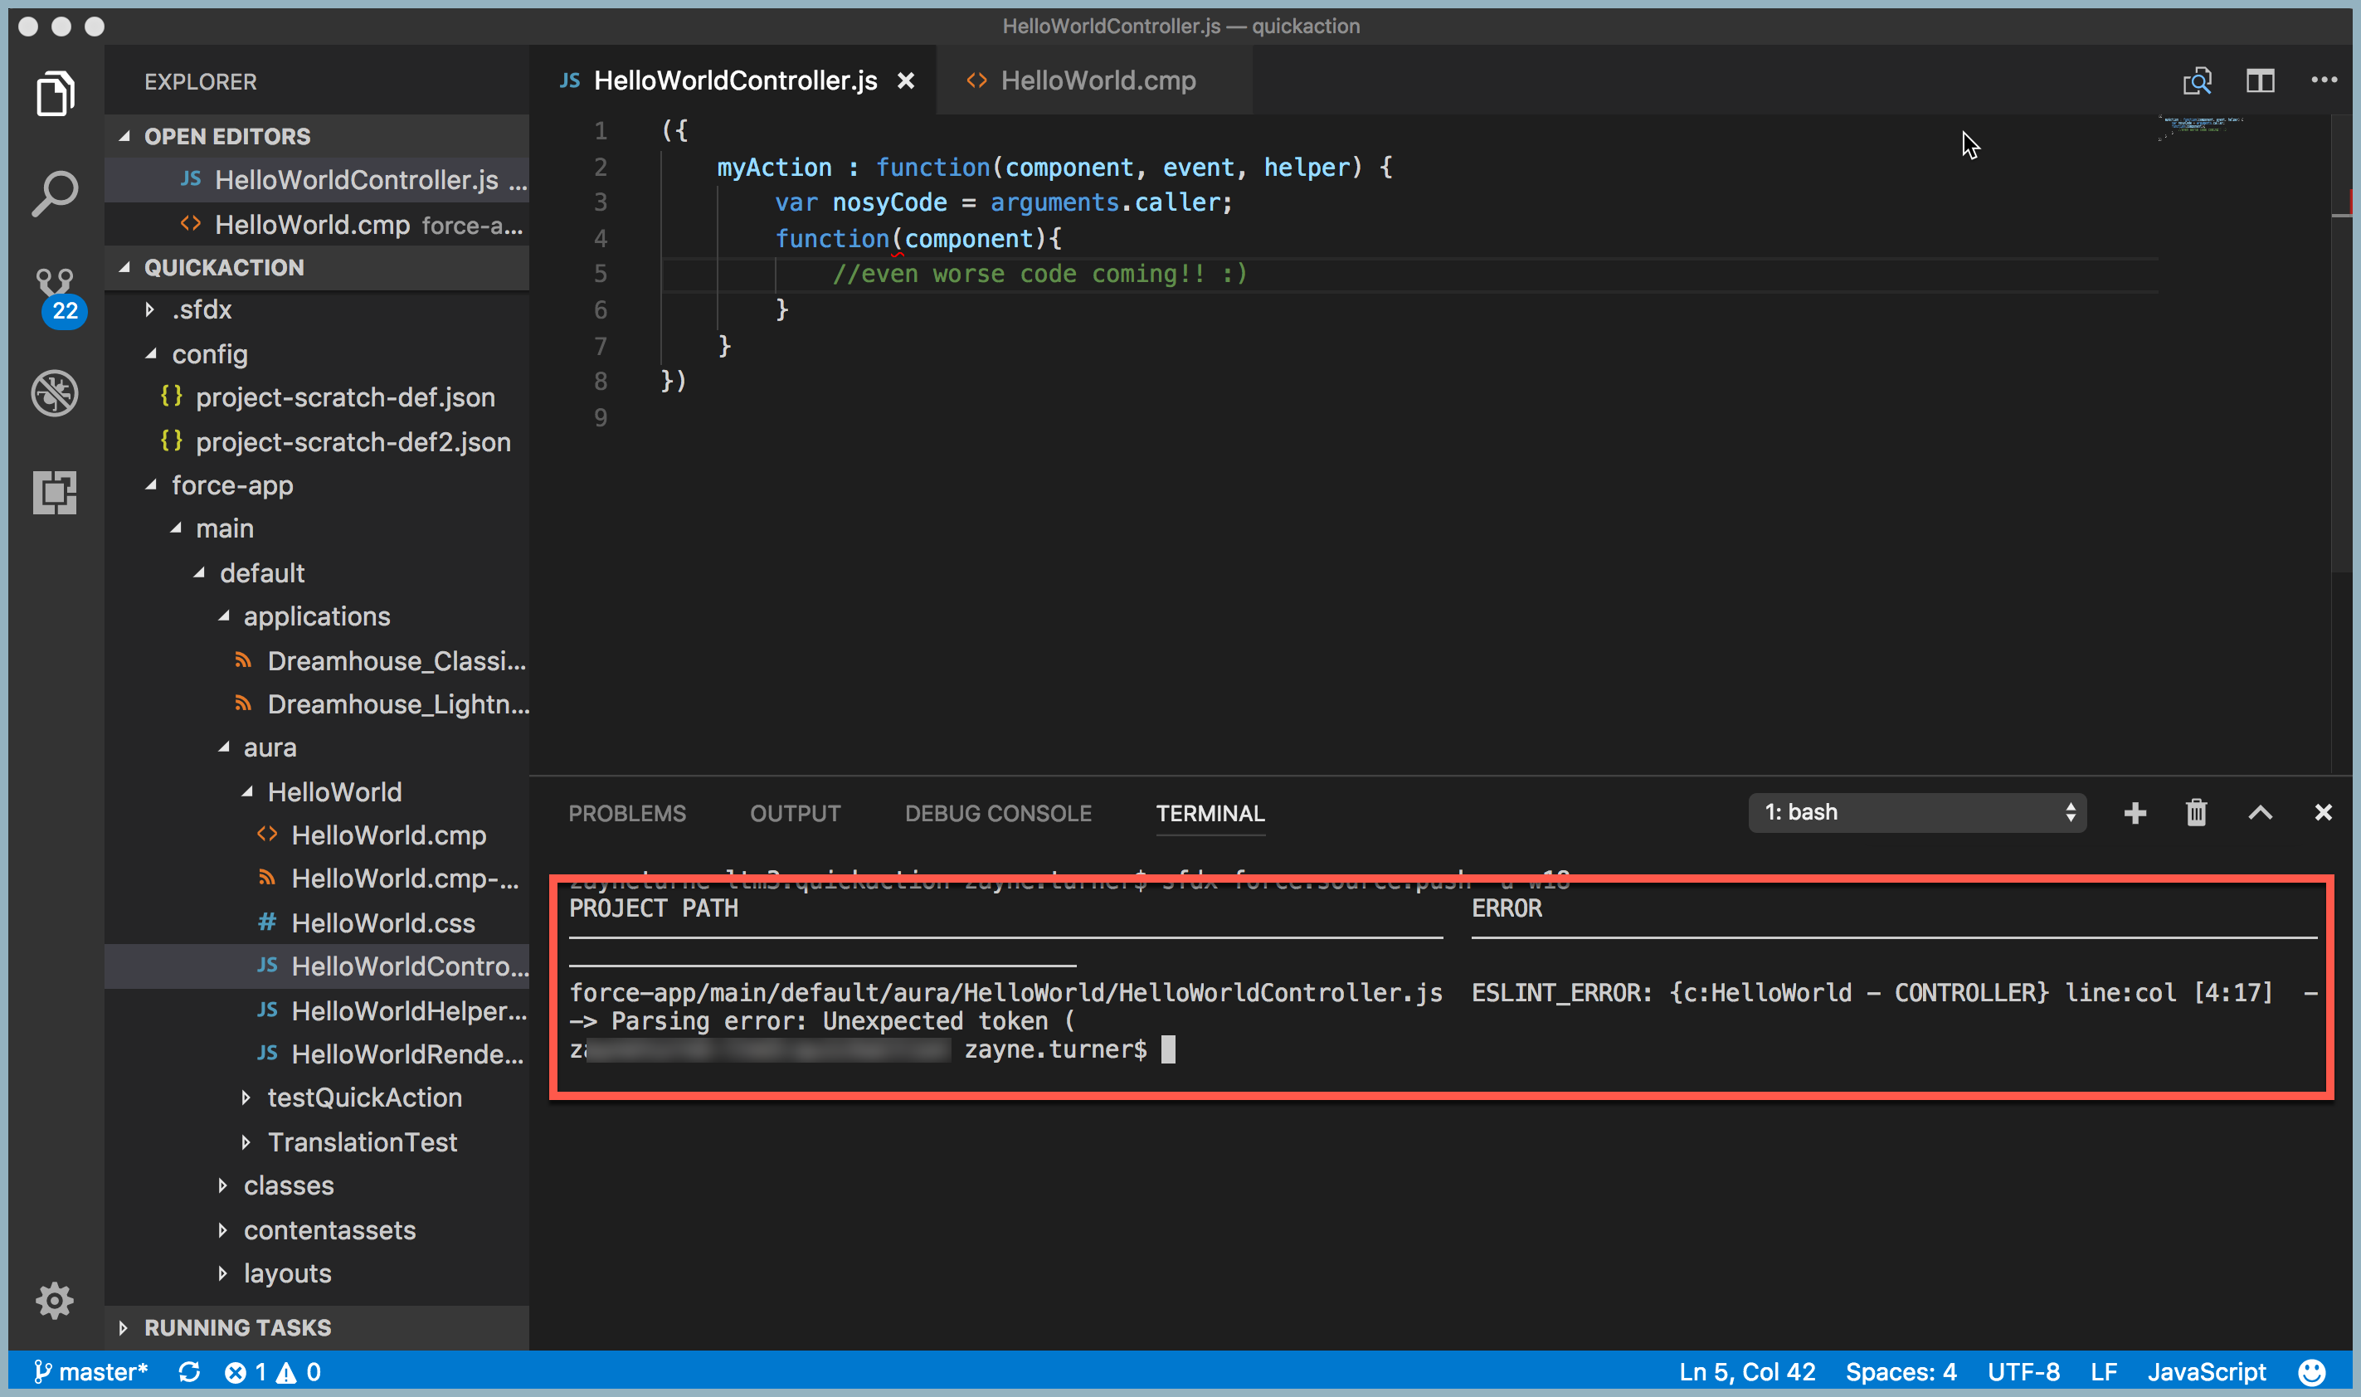The image size is (2361, 1397).
Task: Click the Manage gear icon
Action: click(x=55, y=1300)
